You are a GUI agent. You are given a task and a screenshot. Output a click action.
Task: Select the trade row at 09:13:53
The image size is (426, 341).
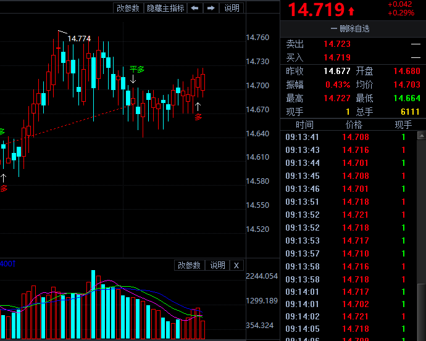tap(348, 240)
